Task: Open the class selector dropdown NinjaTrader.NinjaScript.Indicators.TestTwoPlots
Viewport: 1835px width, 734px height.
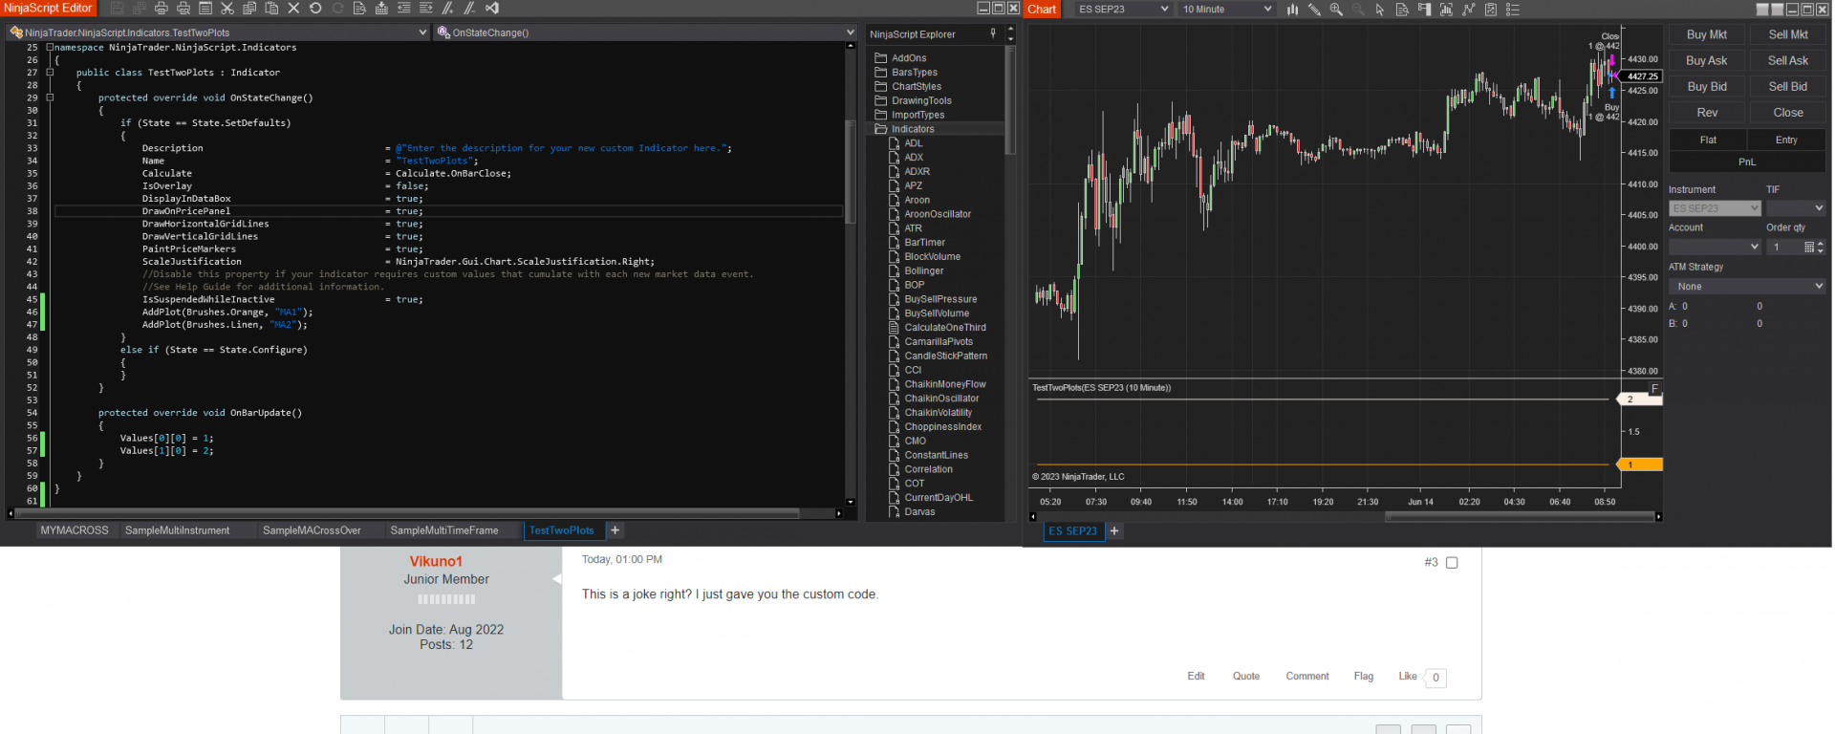Action: 219,32
